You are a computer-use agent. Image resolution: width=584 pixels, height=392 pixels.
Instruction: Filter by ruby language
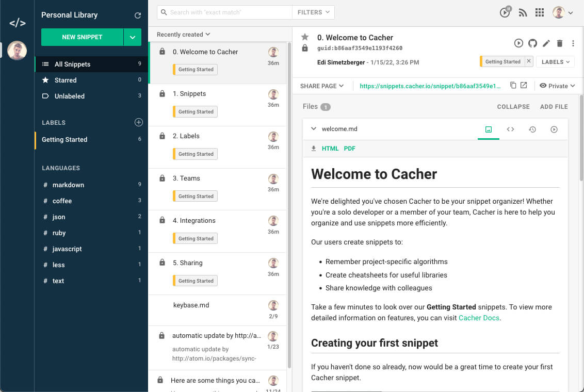[x=91, y=233]
